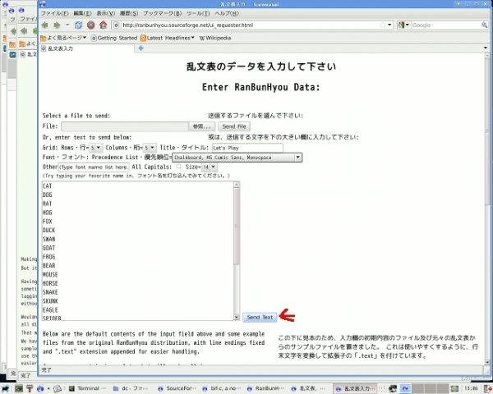493x394 pixels.
Task: Click the word EAGLE in the text area
Action: coord(50,309)
